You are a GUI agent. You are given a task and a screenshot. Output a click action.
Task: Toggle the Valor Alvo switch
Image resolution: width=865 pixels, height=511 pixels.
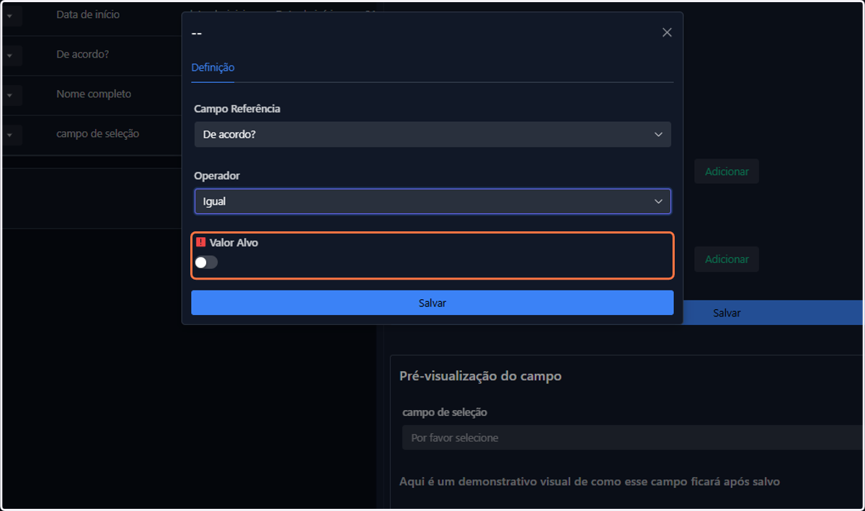click(x=206, y=262)
